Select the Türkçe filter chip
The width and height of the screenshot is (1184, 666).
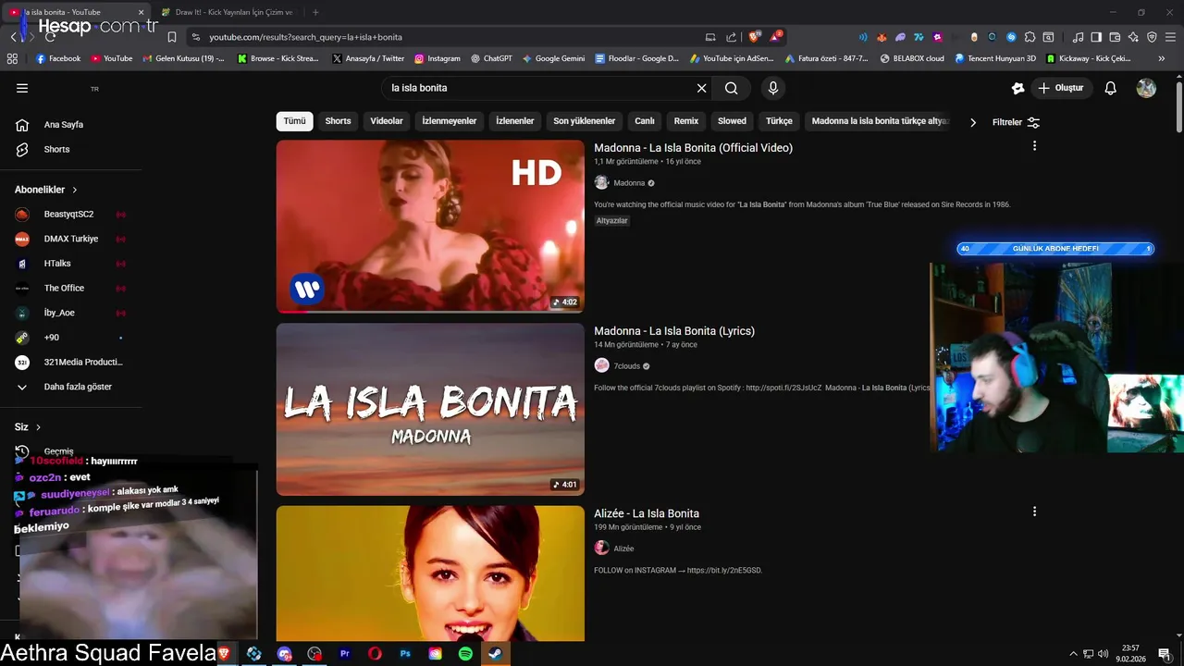point(779,121)
